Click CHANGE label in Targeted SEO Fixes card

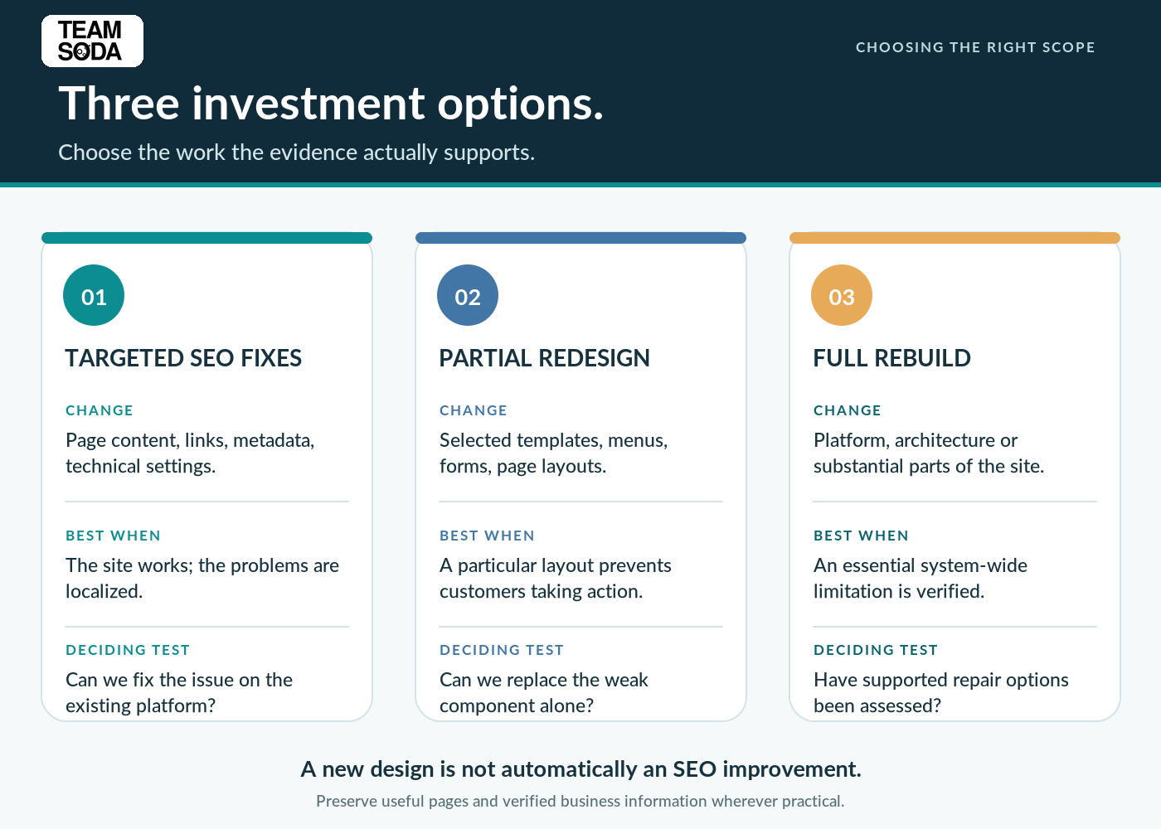[100, 410]
